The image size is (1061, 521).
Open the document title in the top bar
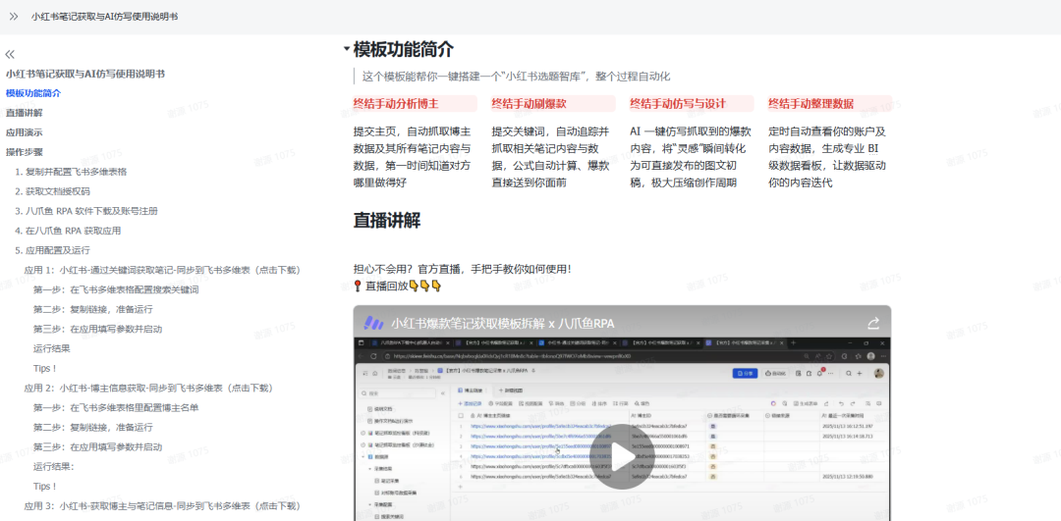coord(105,17)
